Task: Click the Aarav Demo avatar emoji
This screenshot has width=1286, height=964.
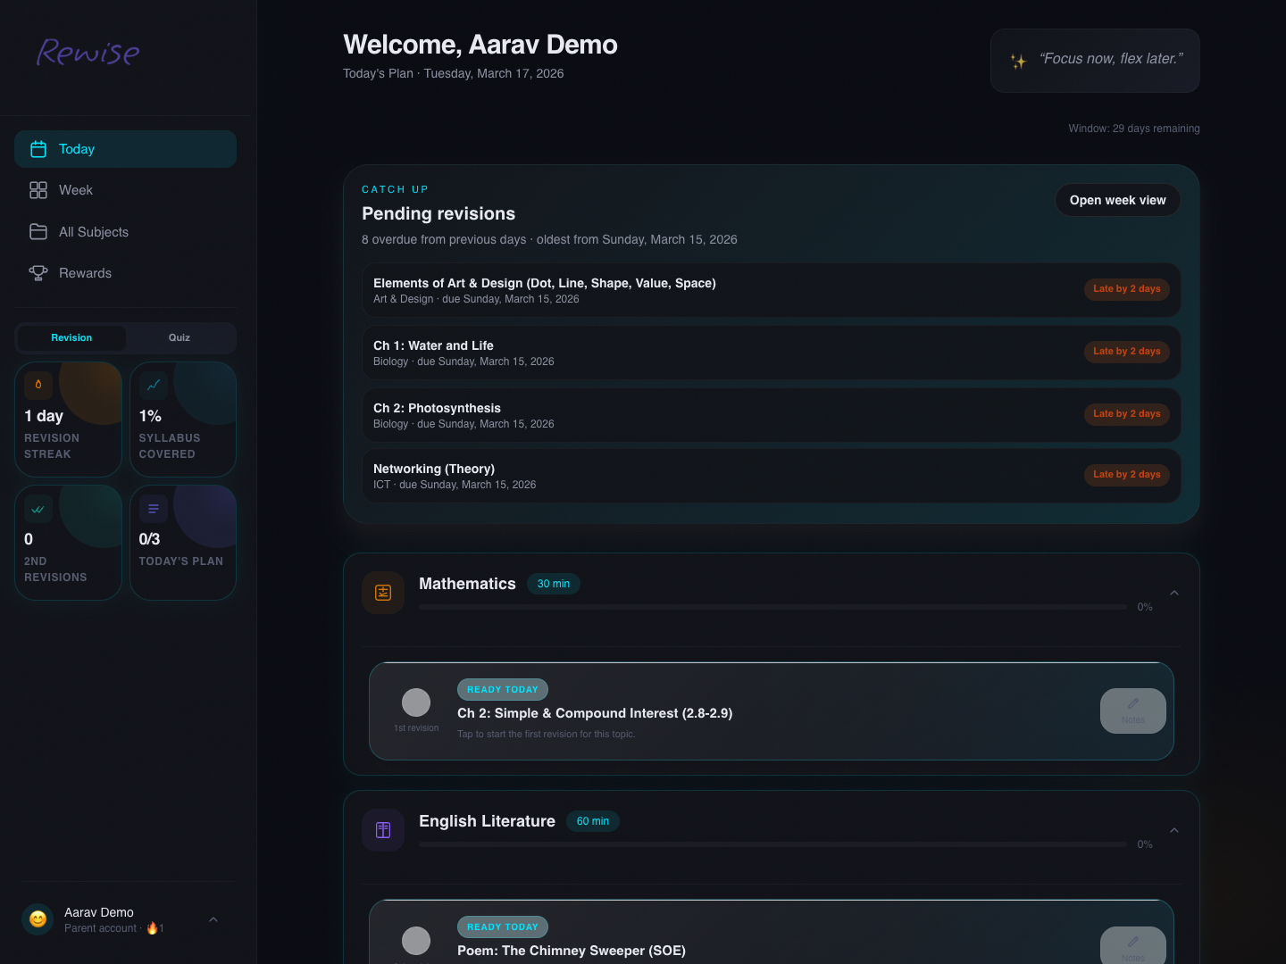Action: (38, 919)
